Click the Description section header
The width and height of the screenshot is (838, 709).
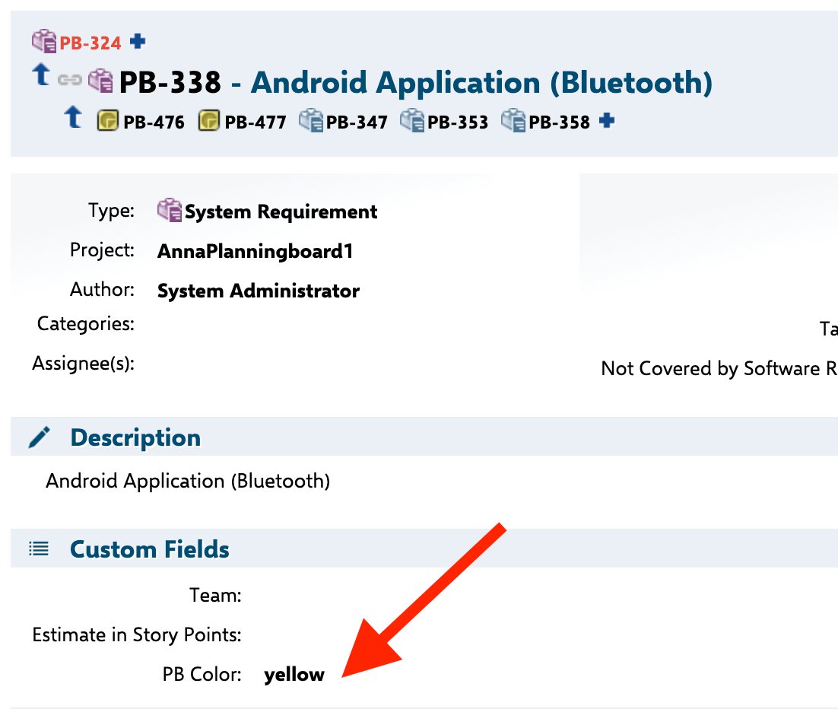point(136,437)
